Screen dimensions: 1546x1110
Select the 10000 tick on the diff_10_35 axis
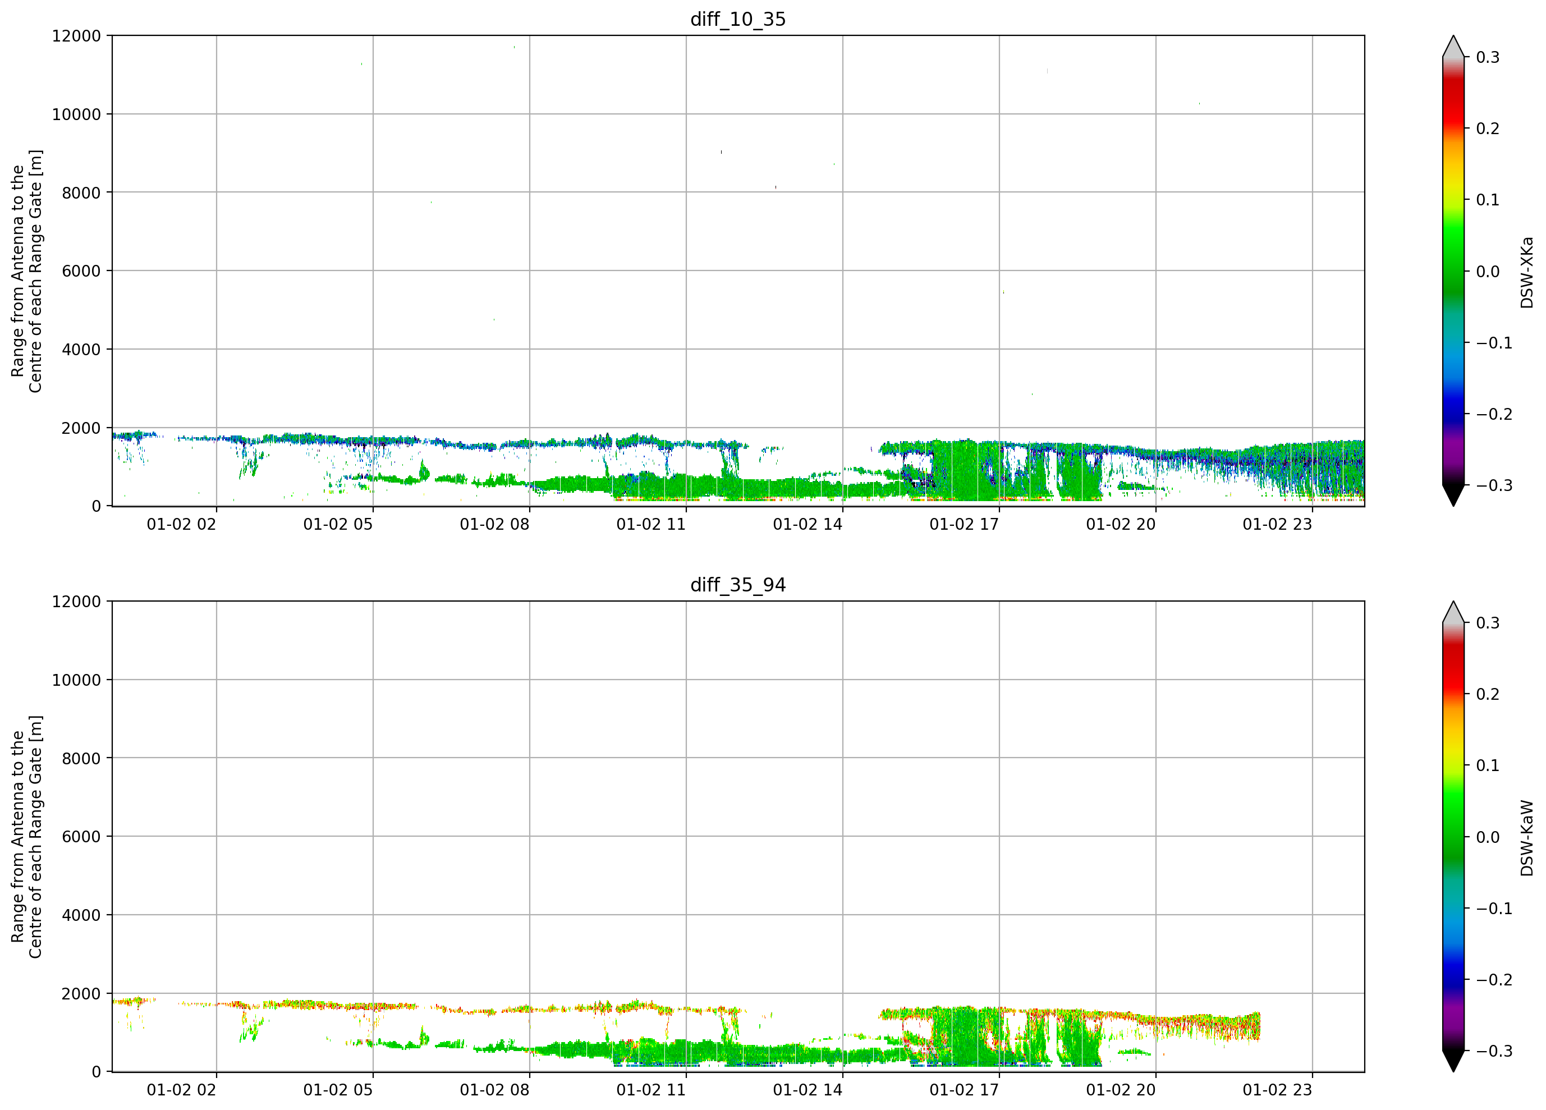76,114
